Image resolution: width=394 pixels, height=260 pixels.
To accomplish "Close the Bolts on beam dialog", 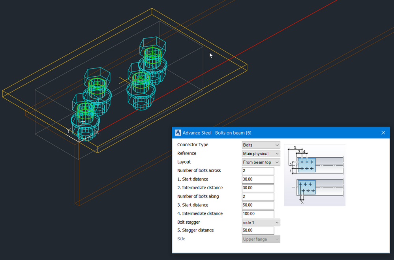I will (383, 132).
